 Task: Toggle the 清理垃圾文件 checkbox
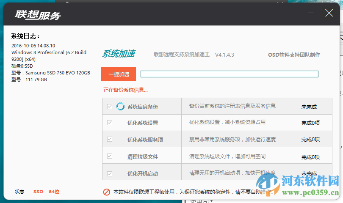coord(110,156)
